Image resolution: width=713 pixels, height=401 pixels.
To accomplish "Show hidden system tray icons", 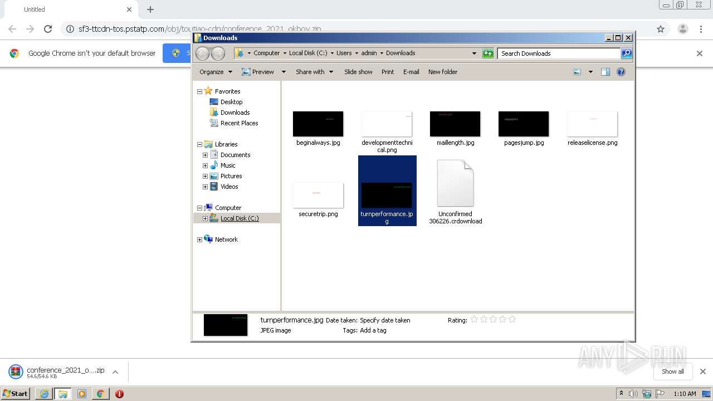I will 621,394.
